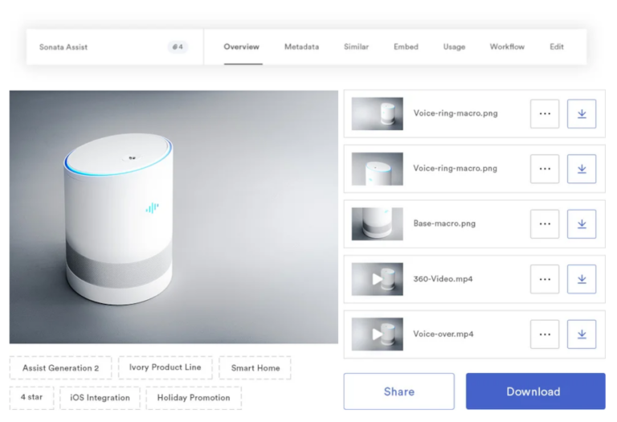Switch to the Metadata tab
617x422 pixels.
click(301, 47)
